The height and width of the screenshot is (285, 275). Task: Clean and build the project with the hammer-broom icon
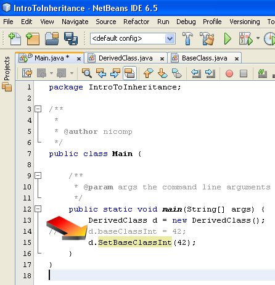207,38
